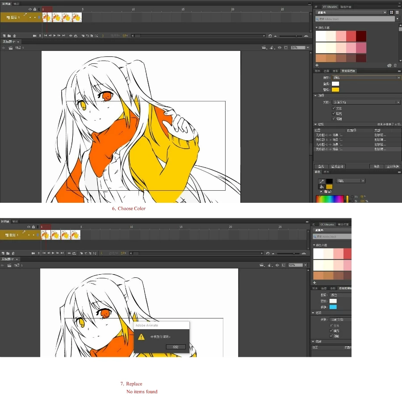
Task: Step back one frame in upper timeline
Action: [50, 36]
